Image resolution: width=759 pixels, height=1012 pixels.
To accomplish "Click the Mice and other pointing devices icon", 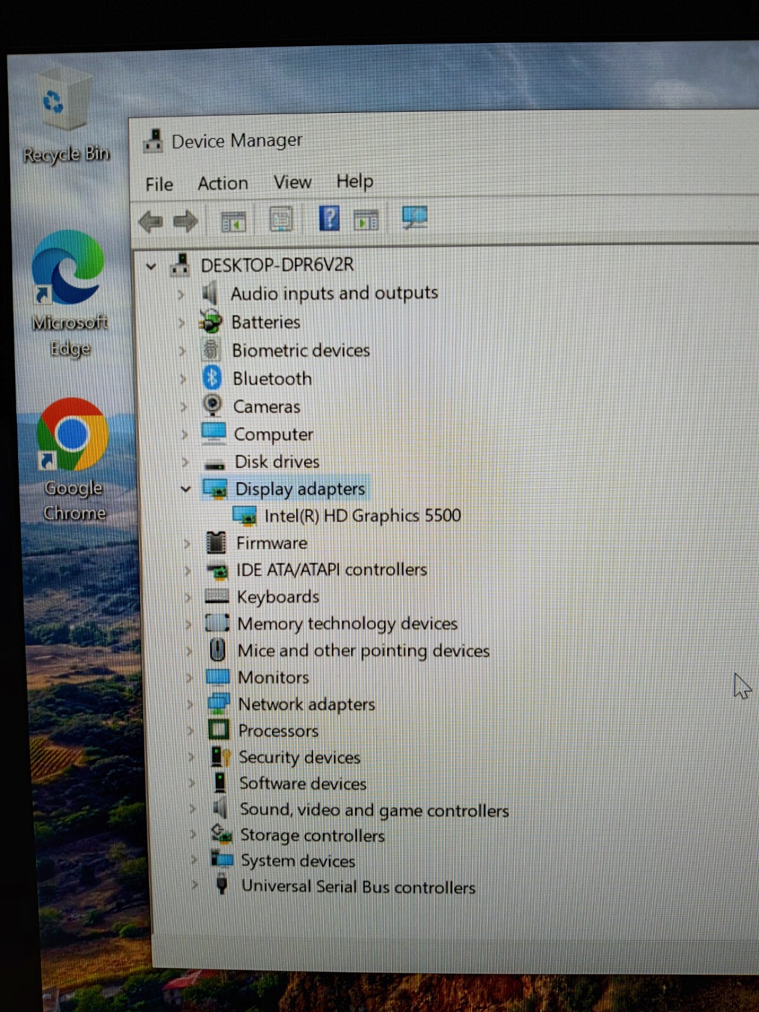I will pyautogui.click(x=218, y=650).
